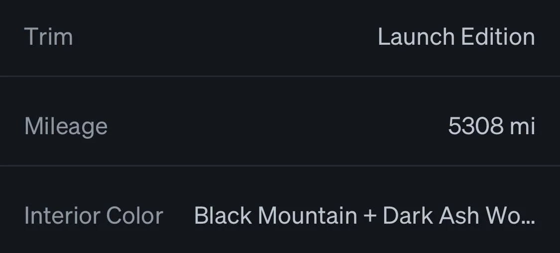Select the Black Mountain interior color text
This screenshot has height=253, width=560.
[276, 216]
